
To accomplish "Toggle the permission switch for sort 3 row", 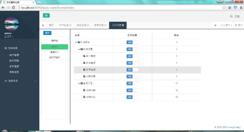I will point(132,56).
